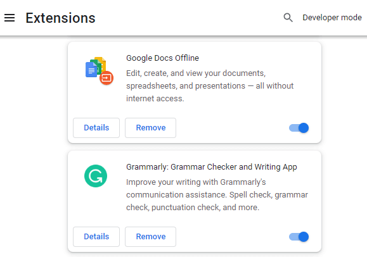Click the Grammarly: Grammar Checker title text
Screen dimensions: 367x257
212,167
